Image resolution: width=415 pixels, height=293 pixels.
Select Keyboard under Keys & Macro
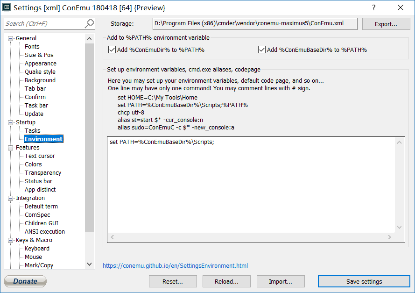[37, 249]
